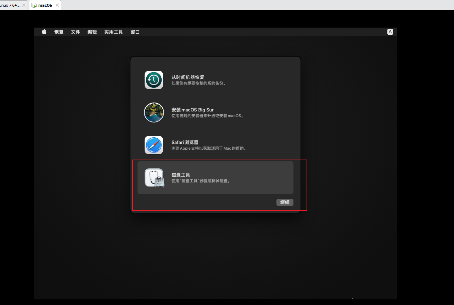The width and height of the screenshot is (454, 305).
Task: Switch to the macOS VM tab
Action: tap(45, 5)
